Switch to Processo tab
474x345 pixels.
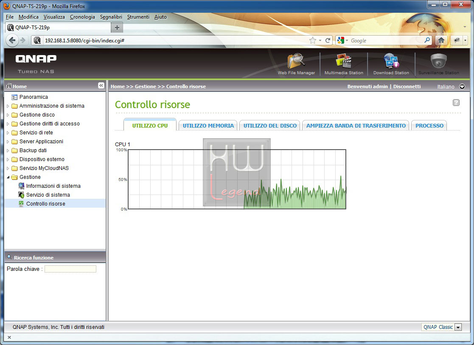click(429, 125)
